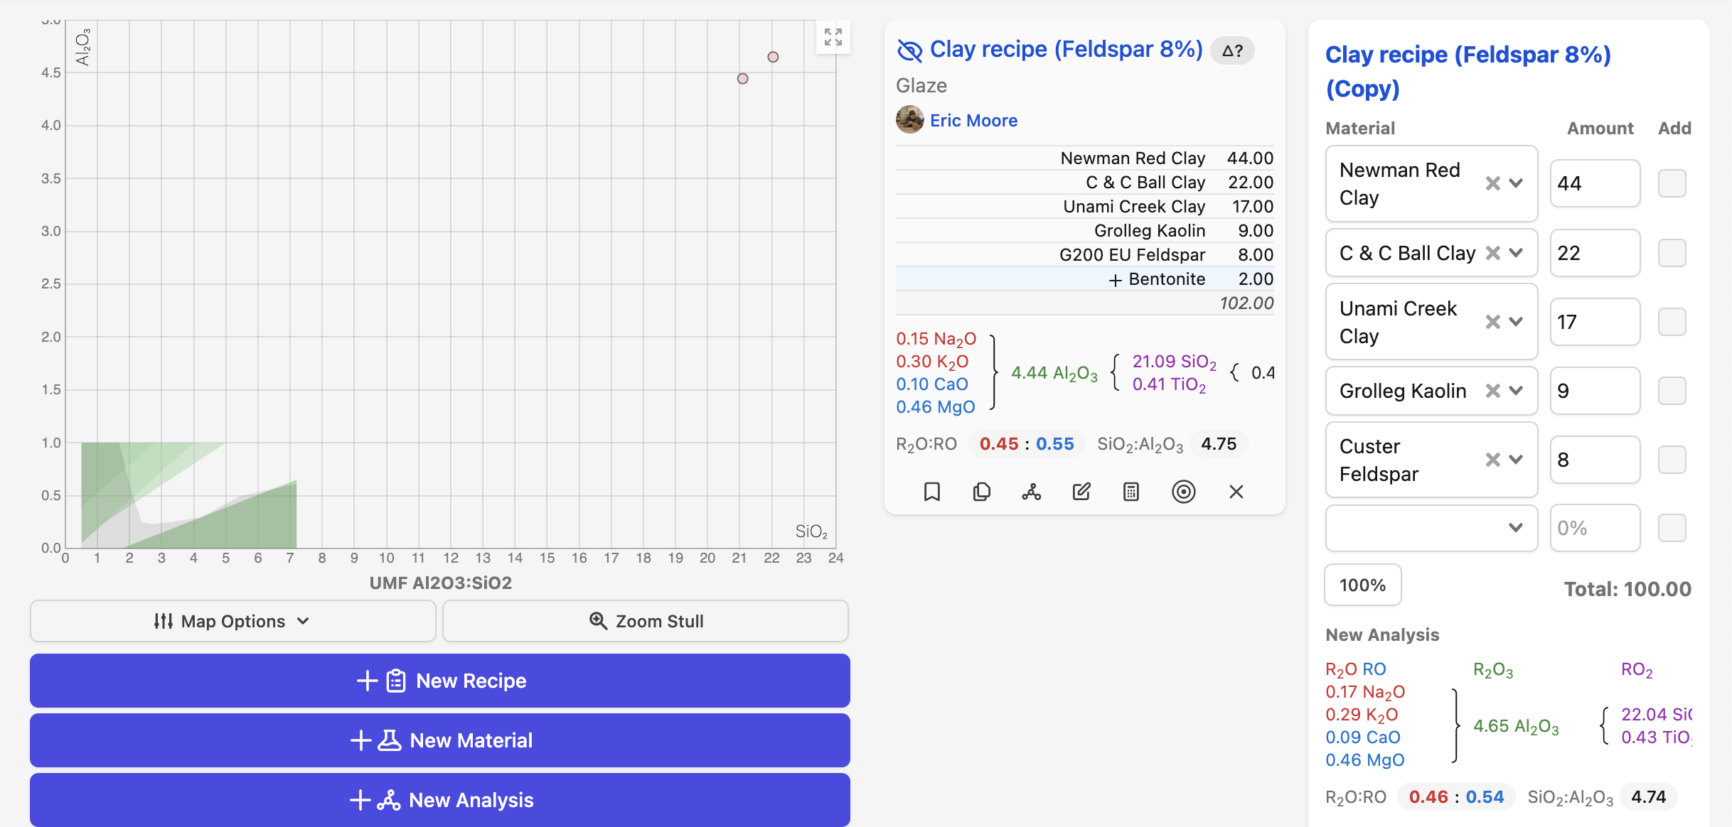Open the Map Options dropdown

click(x=232, y=621)
